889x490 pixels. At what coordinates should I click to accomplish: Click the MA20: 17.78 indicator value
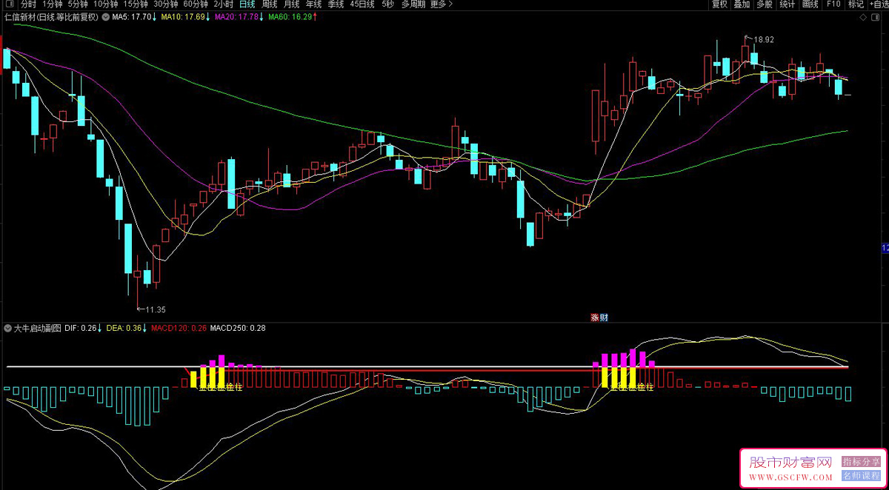pos(236,16)
